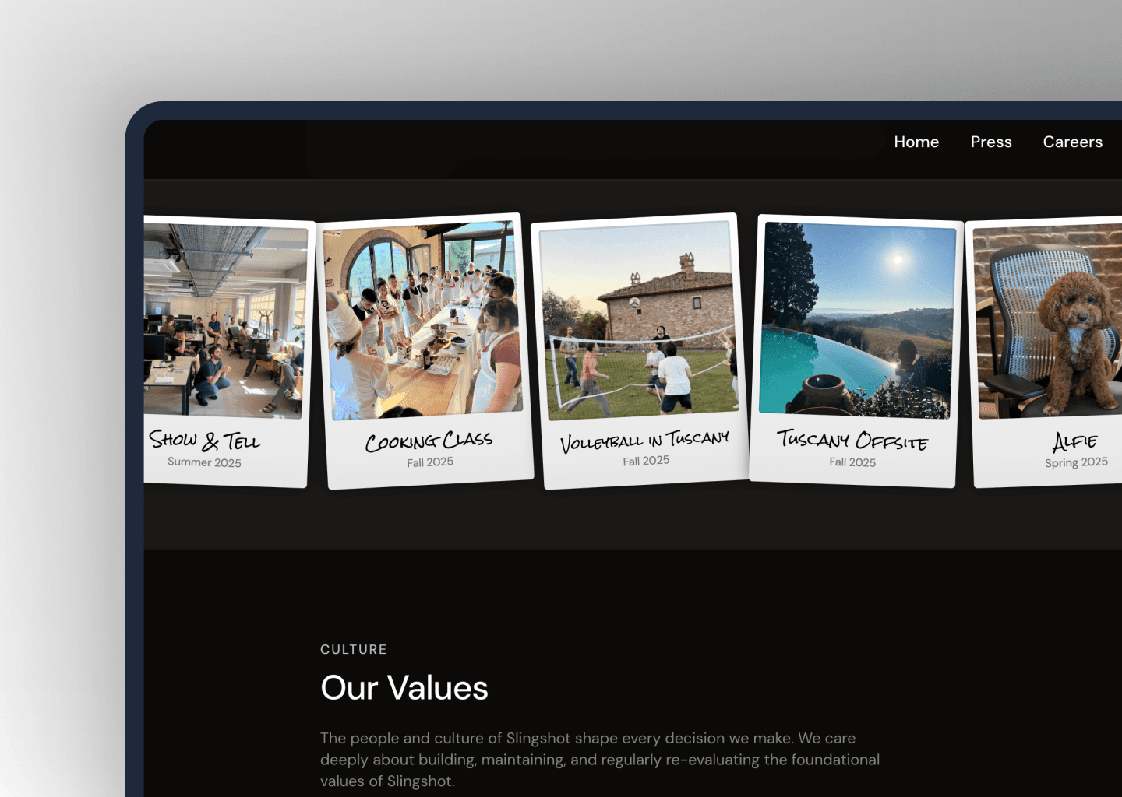Click Fall 2025 under Tuscany Offsite

tap(852, 462)
